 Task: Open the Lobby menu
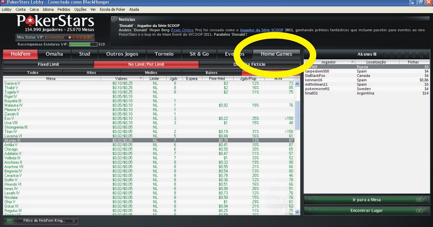point(7,9)
